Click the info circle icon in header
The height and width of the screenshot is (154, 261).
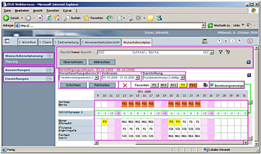(232, 41)
